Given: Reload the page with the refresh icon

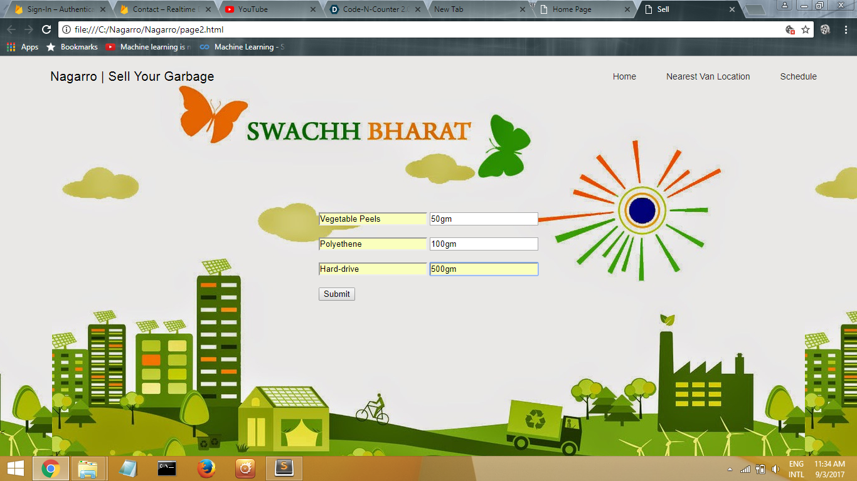Looking at the screenshot, I should (46, 29).
